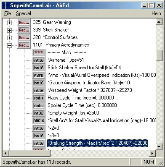
Task: Select the *x2=0 entry
Action: 53,128
